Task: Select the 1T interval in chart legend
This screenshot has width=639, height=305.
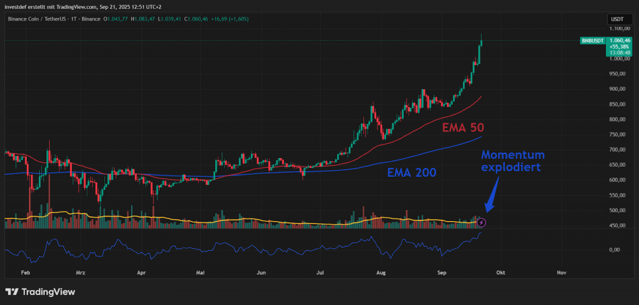Action: coord(74,19)
